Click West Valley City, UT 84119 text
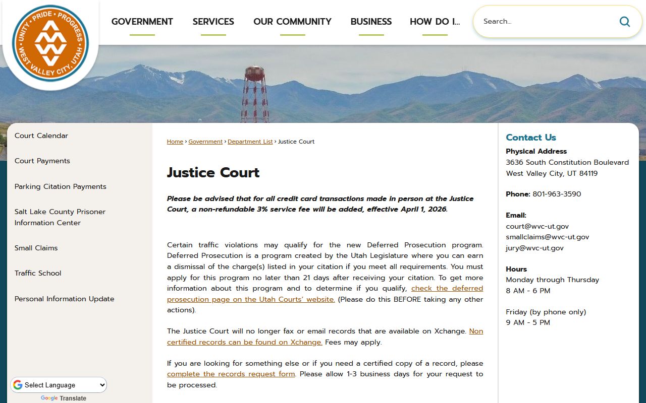Viewport: 646px width, 403px height. (x=552, y=173)
